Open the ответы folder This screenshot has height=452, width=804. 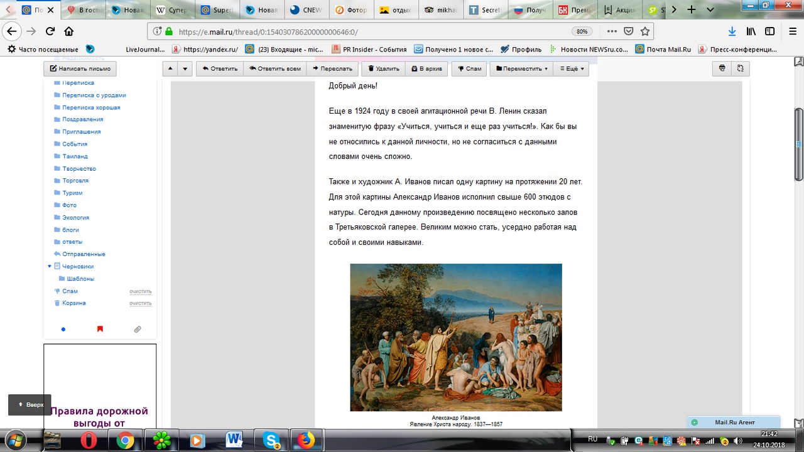tap(72, 242)
